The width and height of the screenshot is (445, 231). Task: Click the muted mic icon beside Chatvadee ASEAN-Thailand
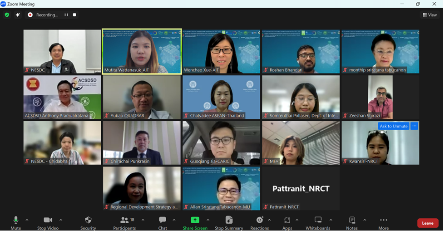(x=186, y=115)
